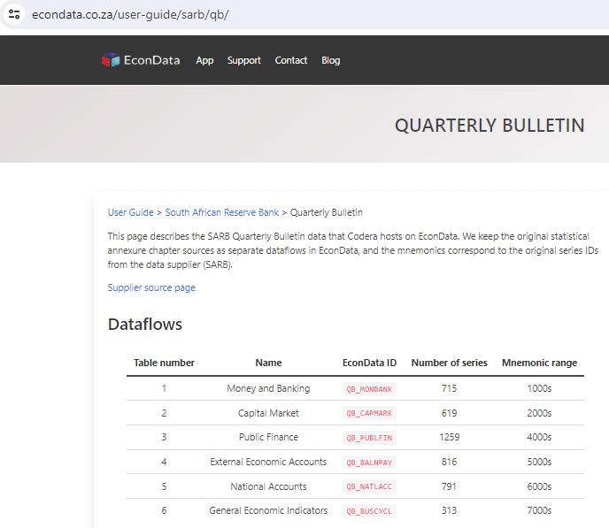The width and height of the screenshot is (609, 528).
Task: Go to User Guide breadcrumb link
Action: 130,212
